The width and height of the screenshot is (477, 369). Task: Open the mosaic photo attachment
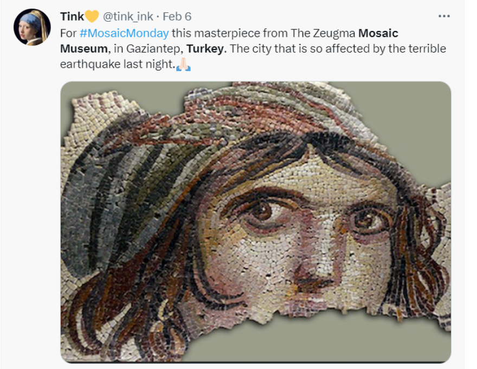point(256,222)
